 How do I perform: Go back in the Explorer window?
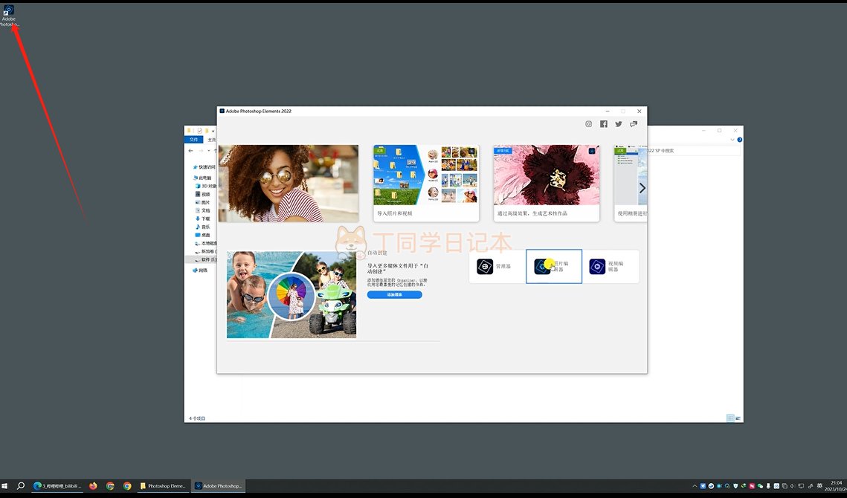[x=190, y=151]
